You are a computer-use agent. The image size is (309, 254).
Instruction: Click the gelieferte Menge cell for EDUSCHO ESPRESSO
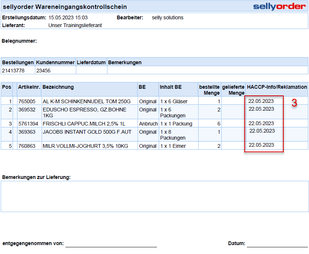pyautogui.click(x=233, y=112)
